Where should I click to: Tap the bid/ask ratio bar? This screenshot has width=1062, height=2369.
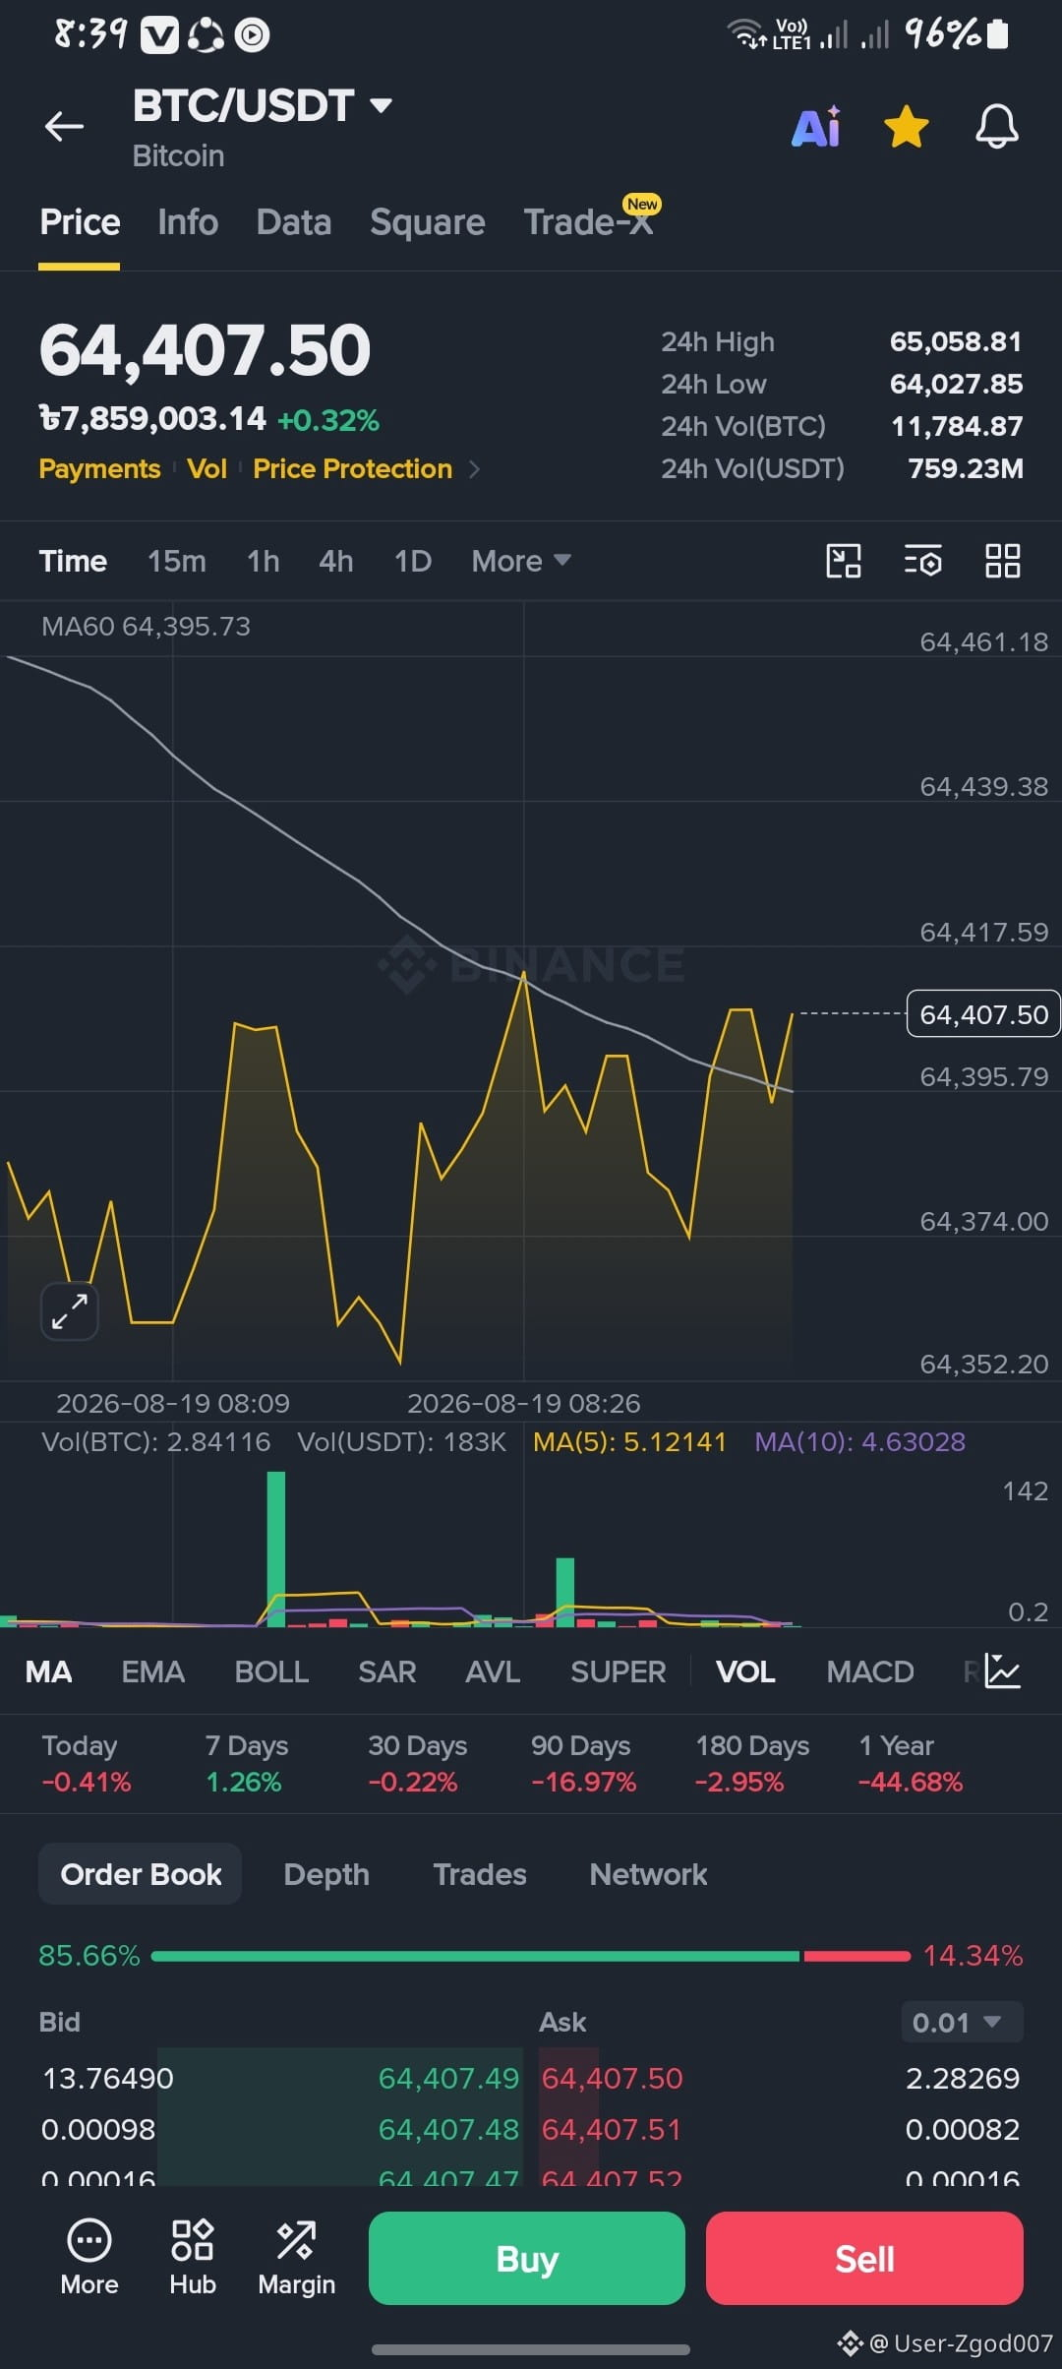[531, 1956]
